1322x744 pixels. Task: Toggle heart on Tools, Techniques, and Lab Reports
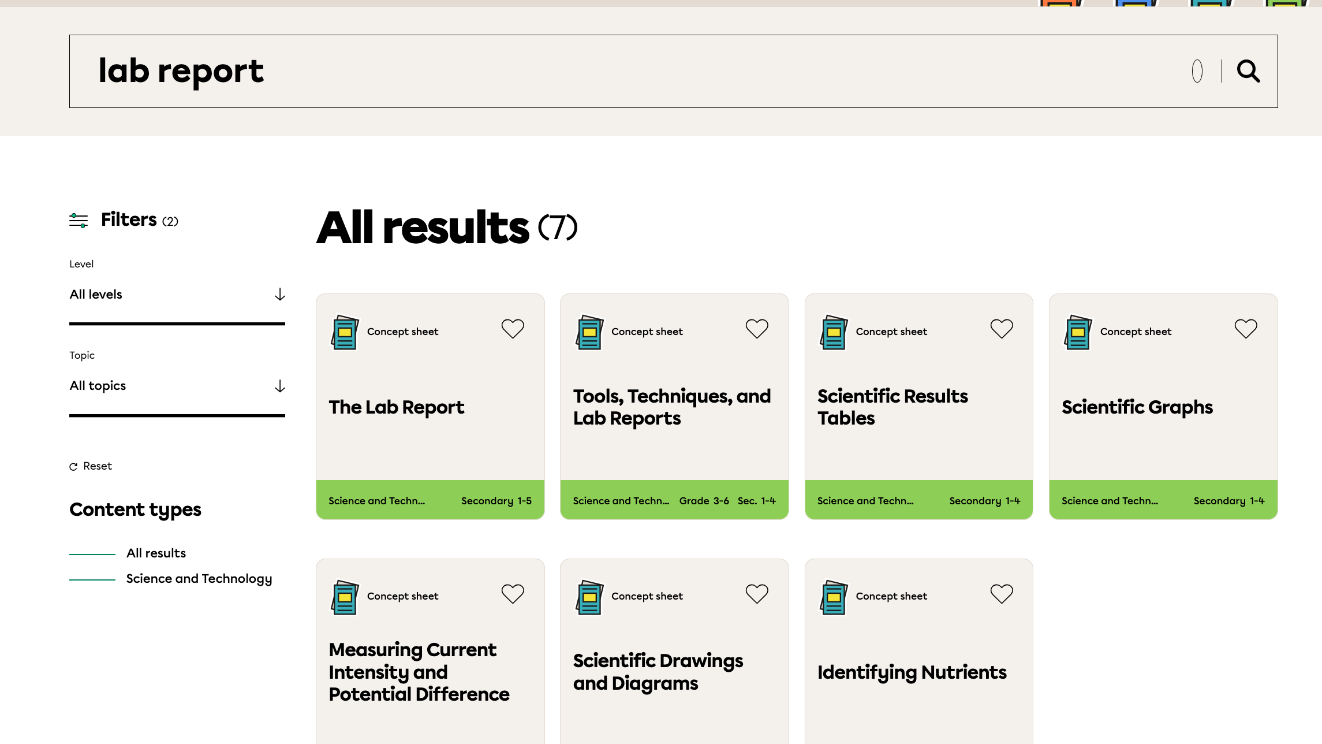tap(757, 329)
